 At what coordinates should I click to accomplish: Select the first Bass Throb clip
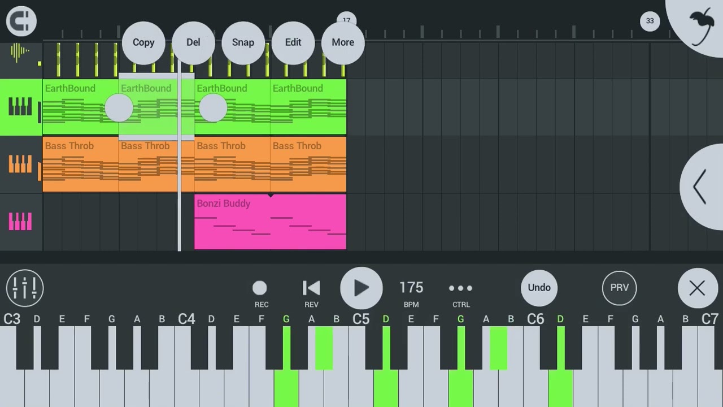pos(81,164)
